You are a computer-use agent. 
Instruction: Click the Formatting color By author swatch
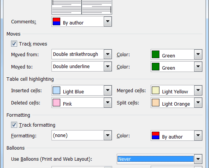(156, 135)
